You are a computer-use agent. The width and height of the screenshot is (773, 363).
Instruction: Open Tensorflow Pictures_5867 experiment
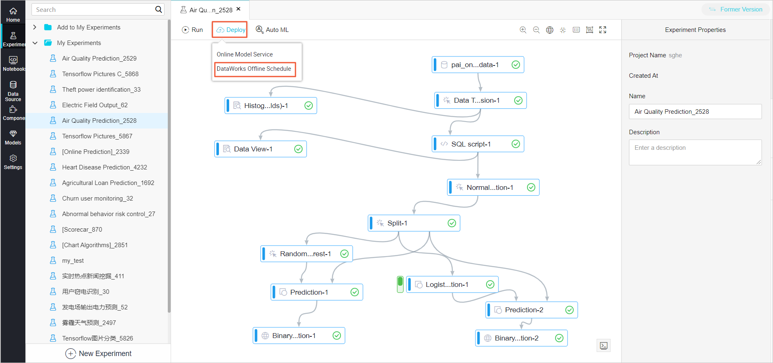pyautogui.click(x=97, y=136)
